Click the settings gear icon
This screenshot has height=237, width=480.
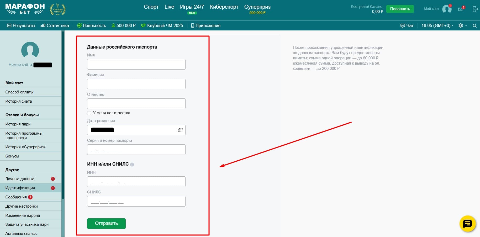461,25
